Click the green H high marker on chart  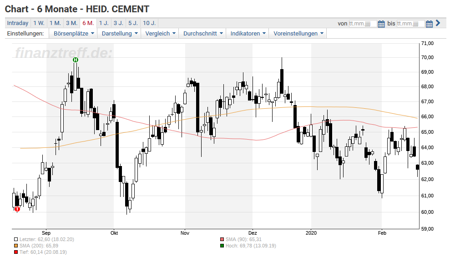coord(76,60)
